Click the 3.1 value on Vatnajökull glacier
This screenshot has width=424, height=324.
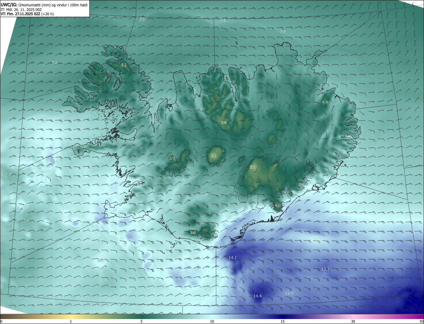(x=253, y=167)
